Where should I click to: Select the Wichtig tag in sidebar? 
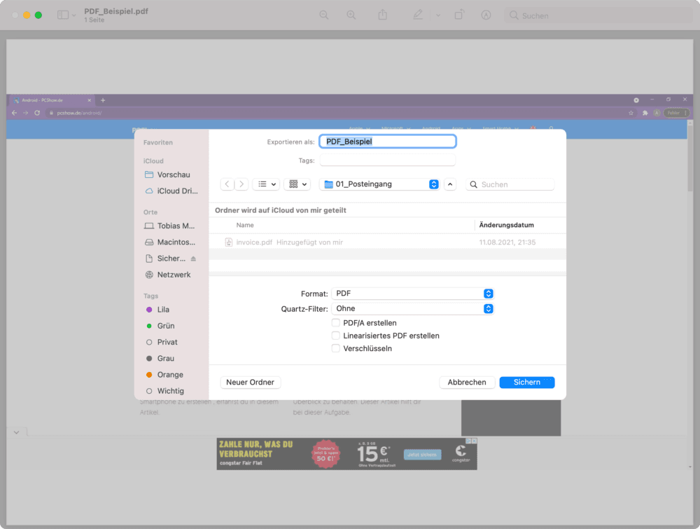(165, 391)
